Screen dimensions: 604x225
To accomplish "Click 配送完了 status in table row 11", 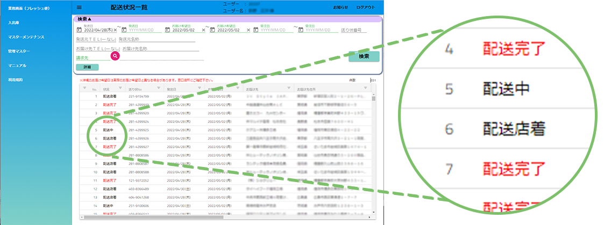I will [x=110, y=180].
